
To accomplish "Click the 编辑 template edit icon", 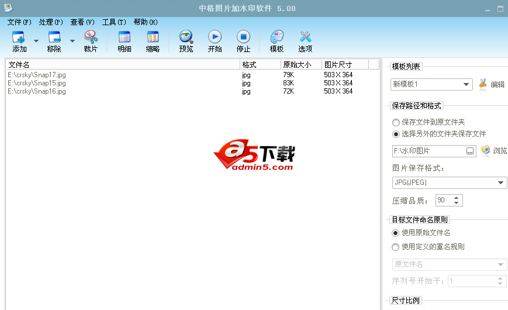I will pyautogui.click(x=483, y=84).
